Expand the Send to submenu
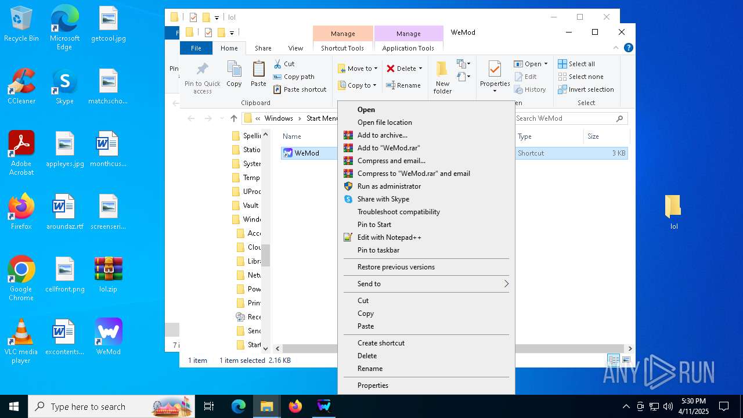Screen dimensions: 743x418 click(x=426, y=284)
